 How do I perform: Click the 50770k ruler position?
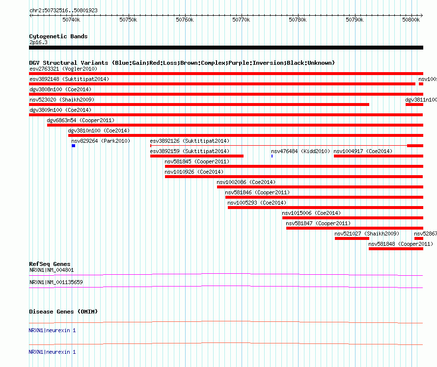click(241, 20)
